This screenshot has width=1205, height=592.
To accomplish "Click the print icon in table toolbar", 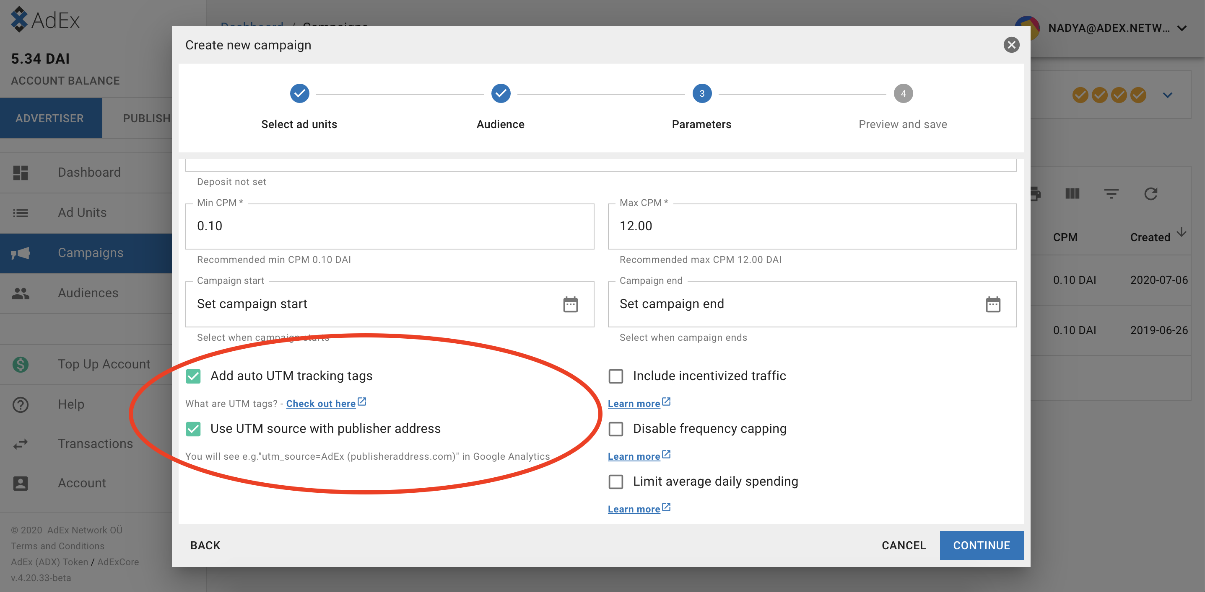I will point(1036,193).
